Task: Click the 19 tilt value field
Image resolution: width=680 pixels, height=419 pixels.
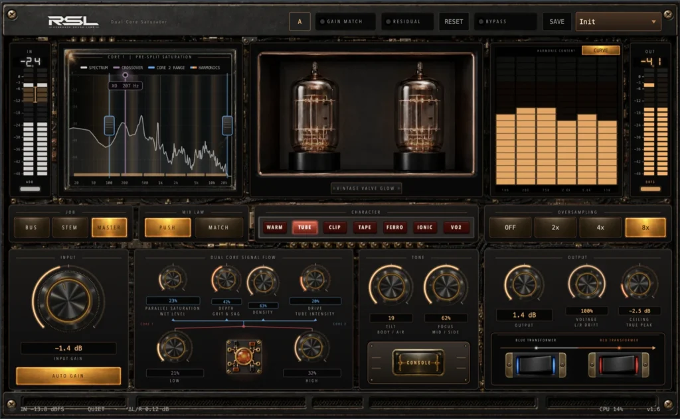Action: (x=391, y=318)
